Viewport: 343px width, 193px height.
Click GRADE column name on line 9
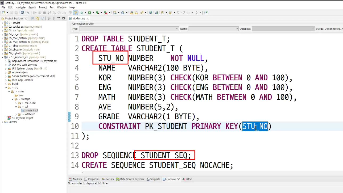tap(109, 116)
